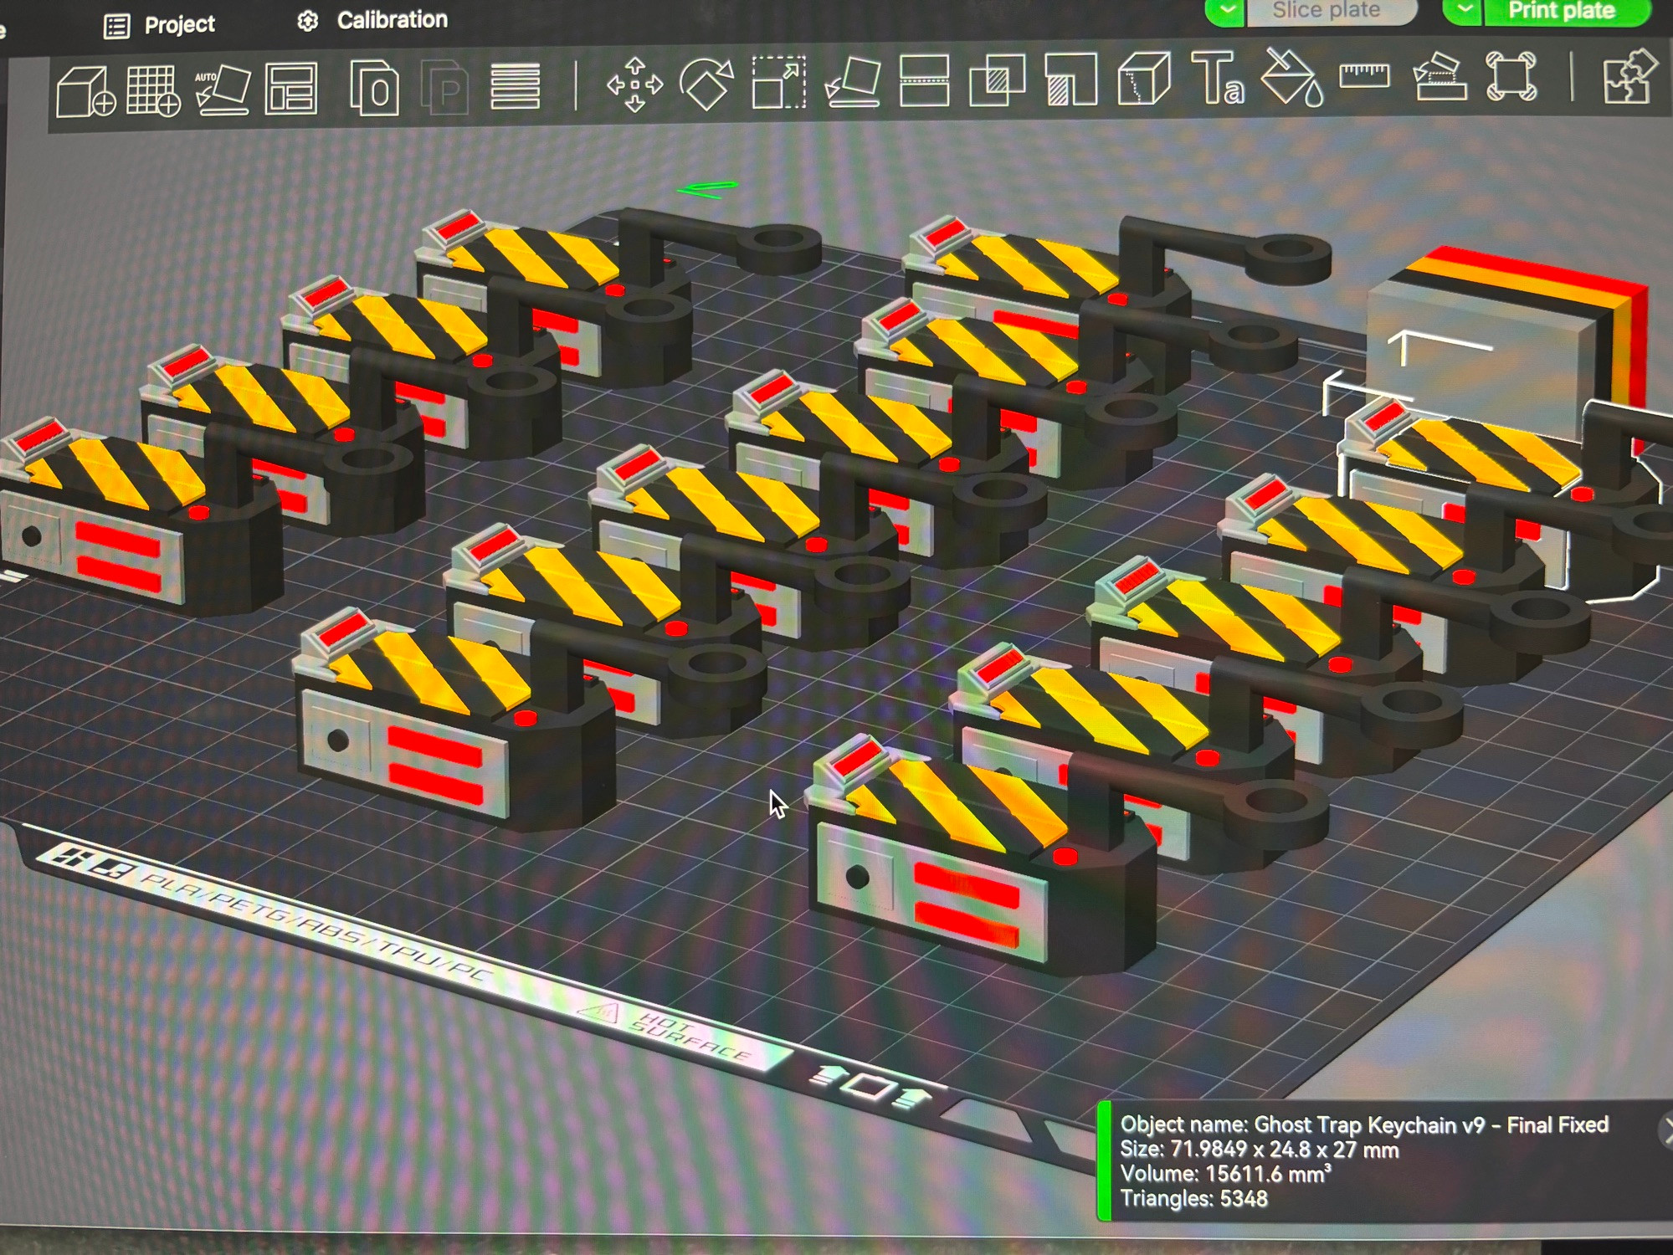Select the Measure ruler tool
The width and height of the screenshot is (1673, 1255).
pos(1364,76)
